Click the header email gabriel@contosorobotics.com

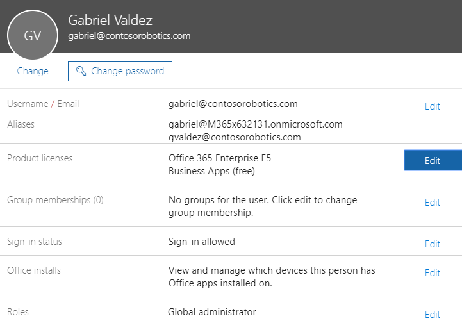click(x=129, y=37)
